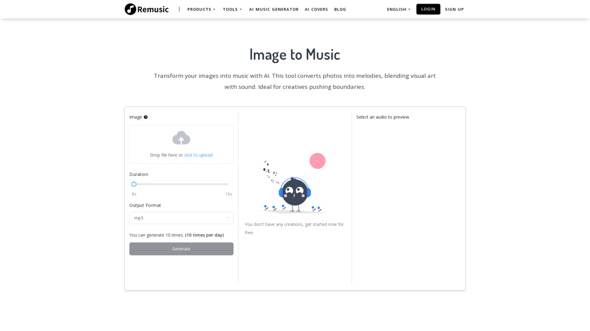Viewport: 590px width, 331px height.
Task: Open the Output Format mp3 dropdown
Action: 181,218
